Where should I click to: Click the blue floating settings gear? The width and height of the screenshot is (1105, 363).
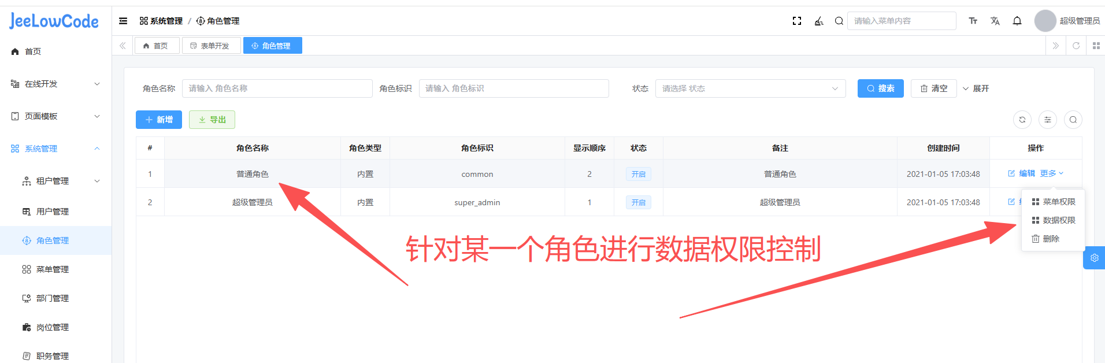tap(1094, 258)
